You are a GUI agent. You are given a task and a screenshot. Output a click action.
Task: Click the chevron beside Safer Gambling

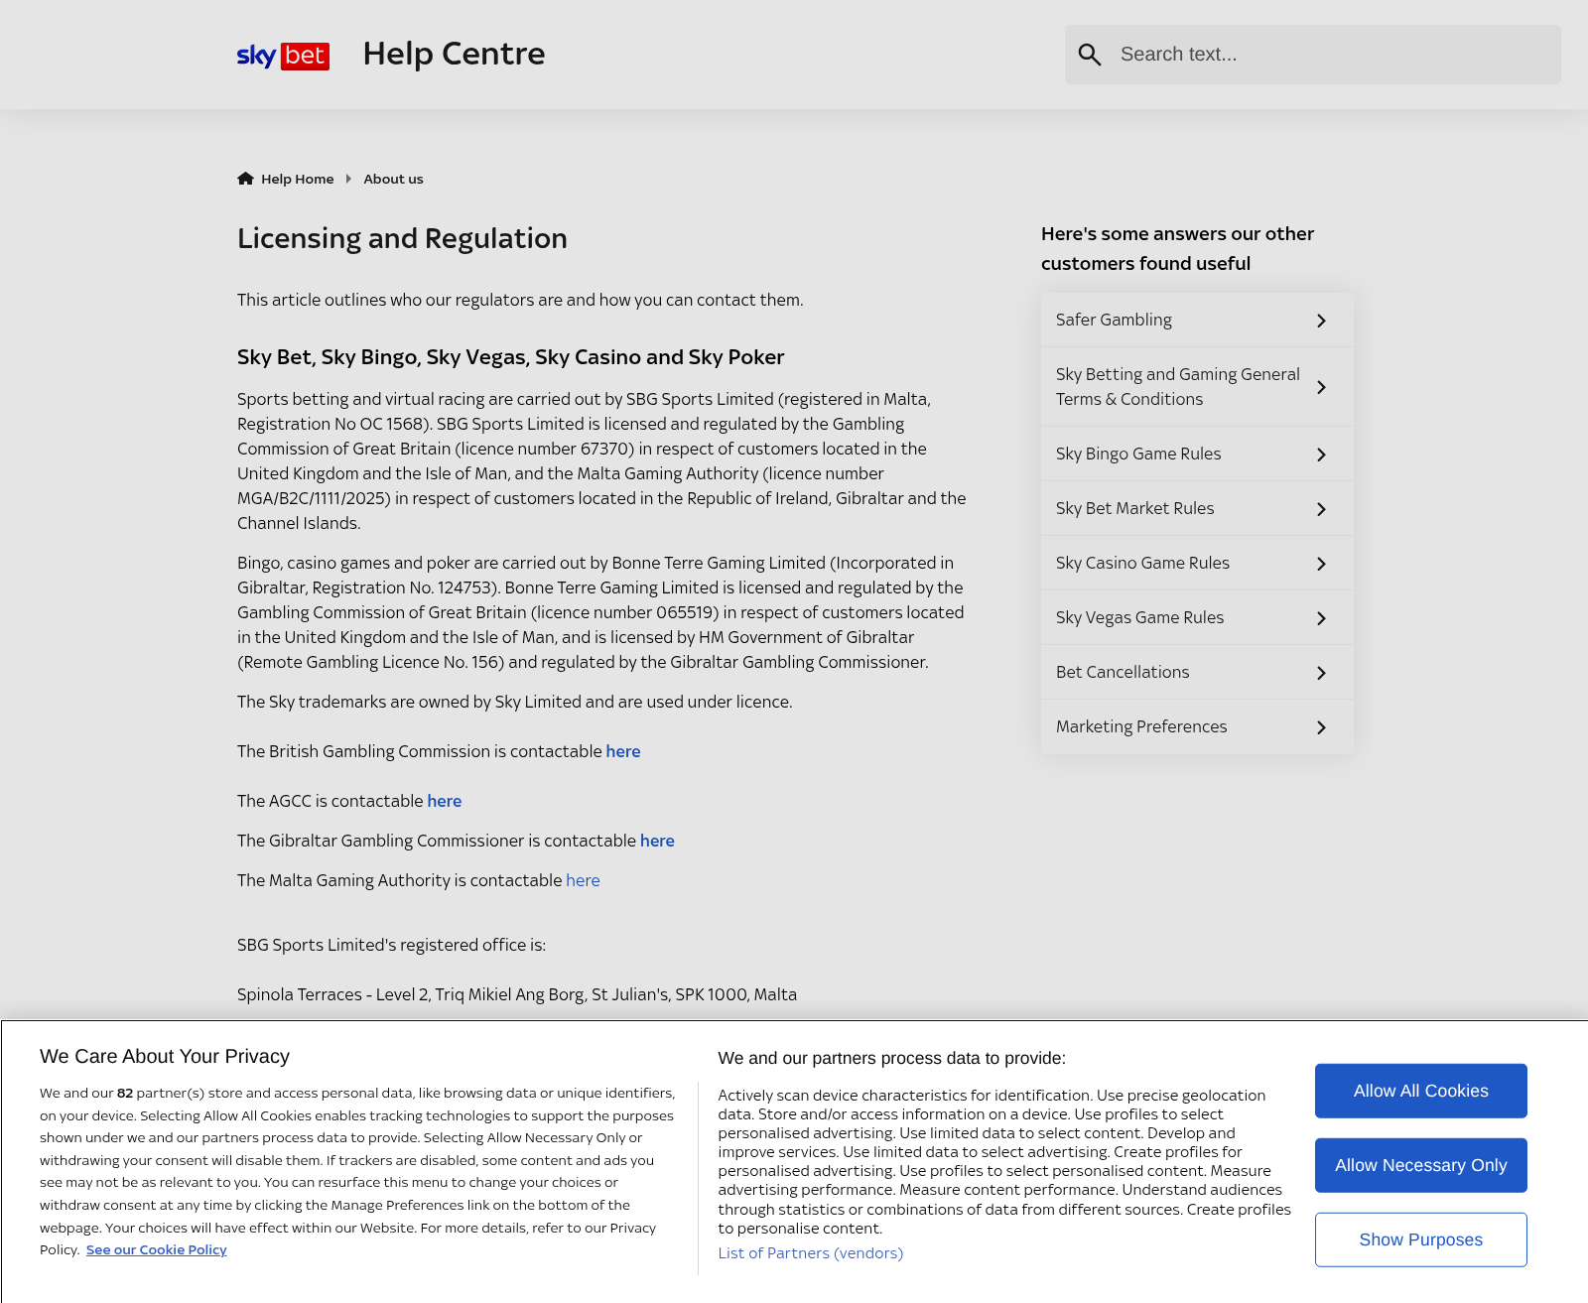(1321, 321)
